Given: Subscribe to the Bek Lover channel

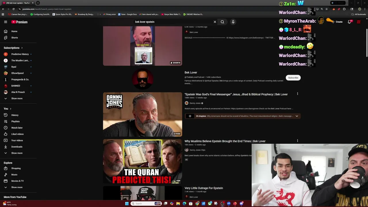Looking at the screenshot, I should 293,78.
